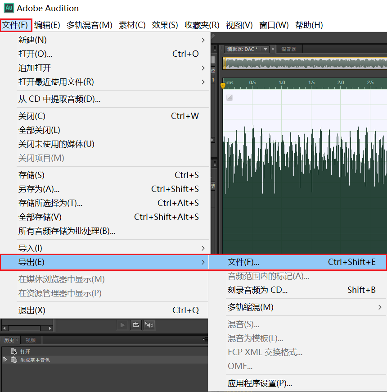Open the 多轨混音(M) menu
This screenshot has height=392, width=387.
coord(89,25)
